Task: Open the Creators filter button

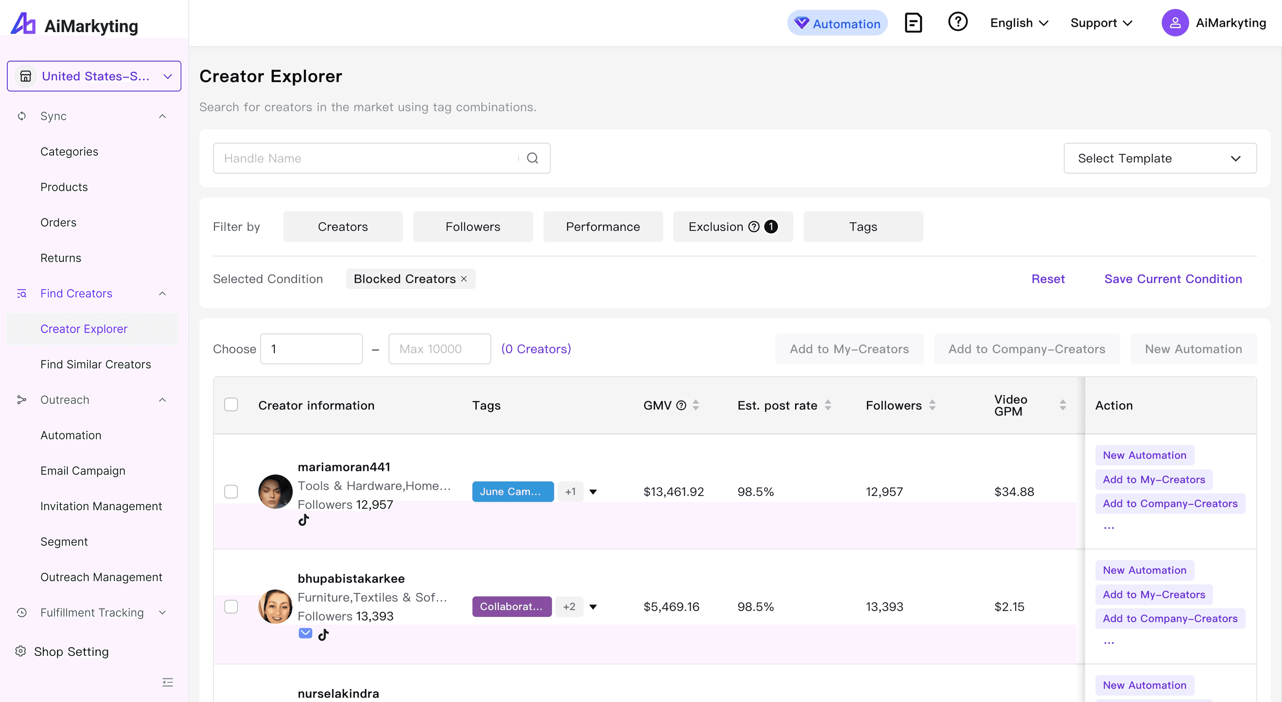Action: 343,227
